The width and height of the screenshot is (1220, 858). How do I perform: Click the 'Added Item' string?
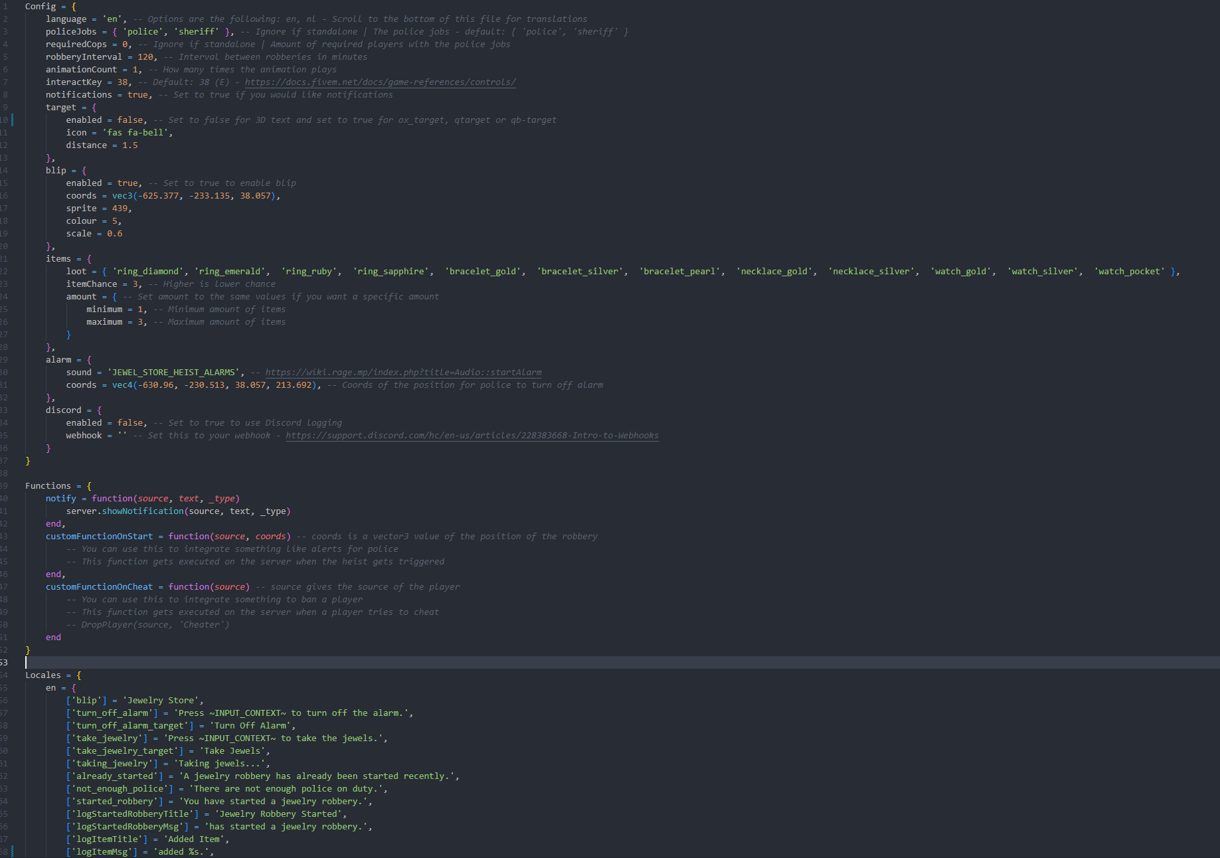(x=193, y=839)
